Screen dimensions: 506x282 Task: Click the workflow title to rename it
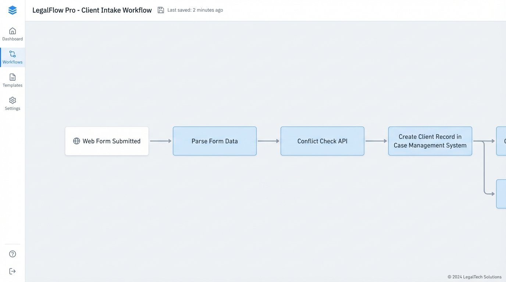pos(91,10)
